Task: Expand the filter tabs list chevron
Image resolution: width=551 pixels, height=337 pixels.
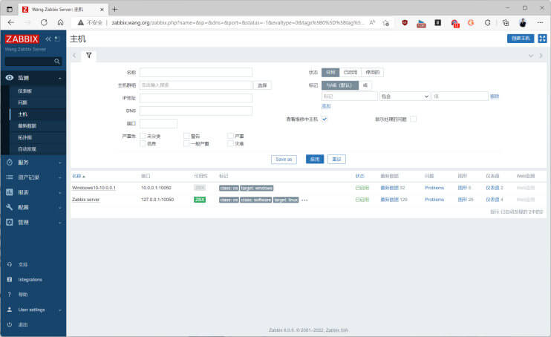Action: pos(531,56)
